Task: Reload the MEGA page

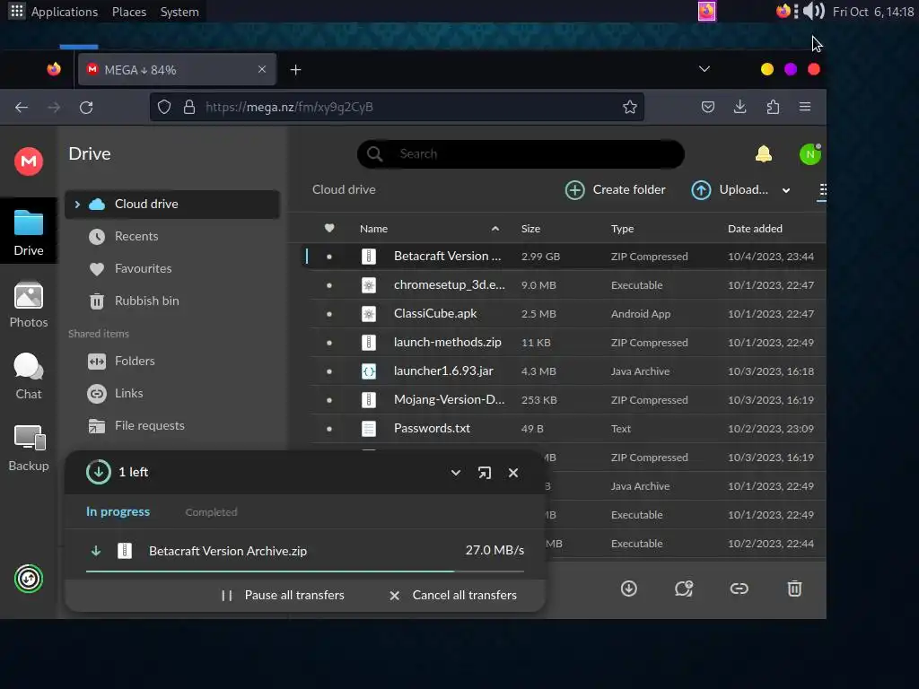Action: click(86, 108)
